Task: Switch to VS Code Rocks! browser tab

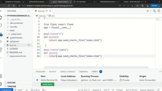Action: coord(84,2)
